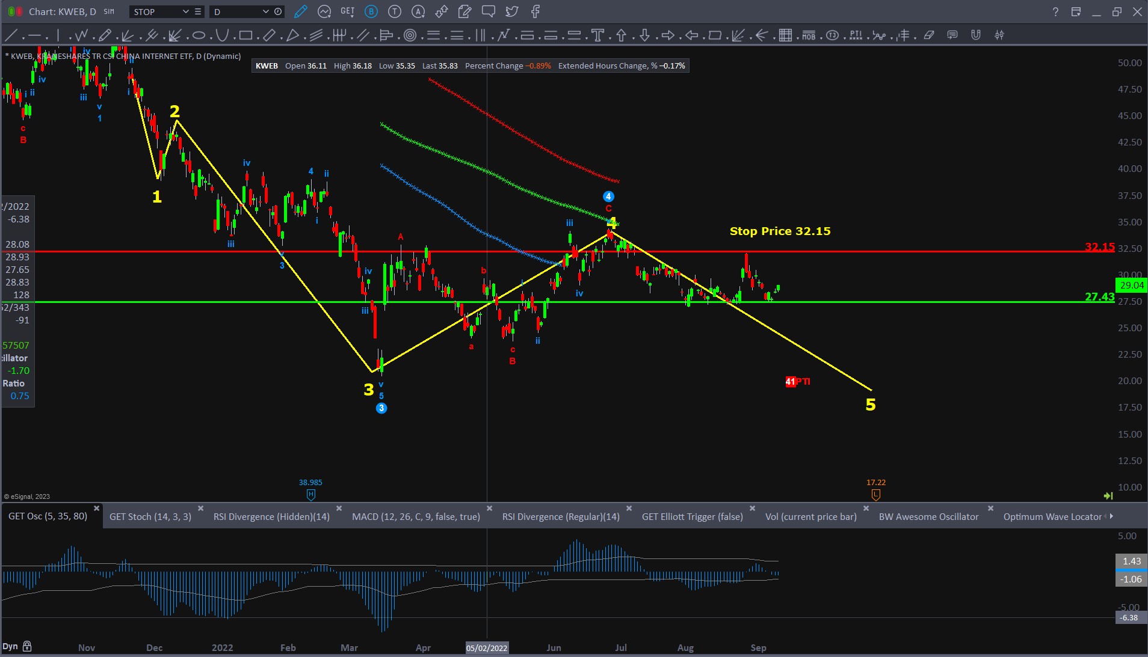
Task: Click the Facebook share icon
Action: 535,11
